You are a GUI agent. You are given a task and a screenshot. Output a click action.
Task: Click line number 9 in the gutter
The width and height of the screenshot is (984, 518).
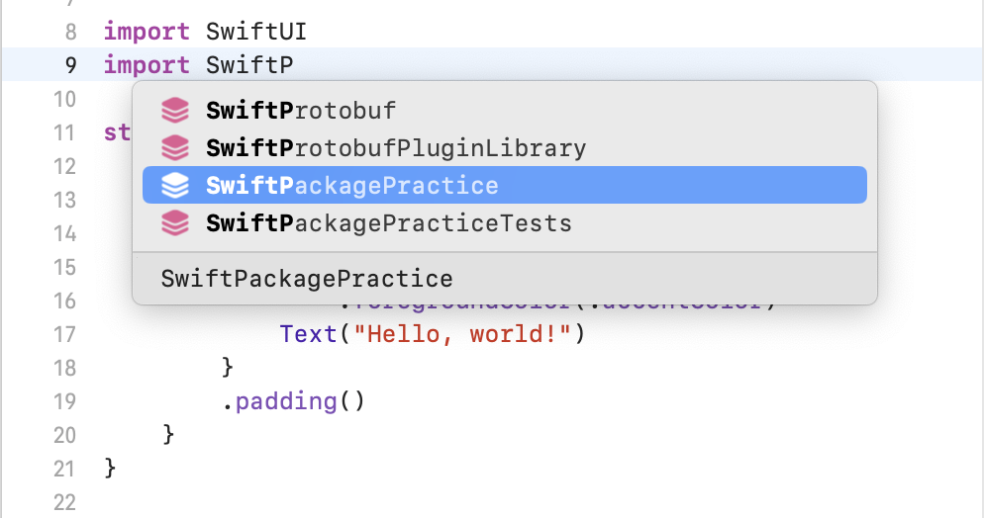tap(70, 65)
